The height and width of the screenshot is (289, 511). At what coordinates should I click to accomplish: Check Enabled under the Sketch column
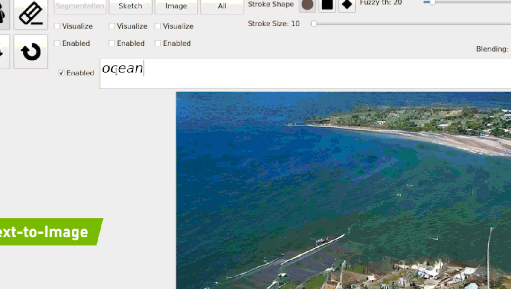point(112,43)
